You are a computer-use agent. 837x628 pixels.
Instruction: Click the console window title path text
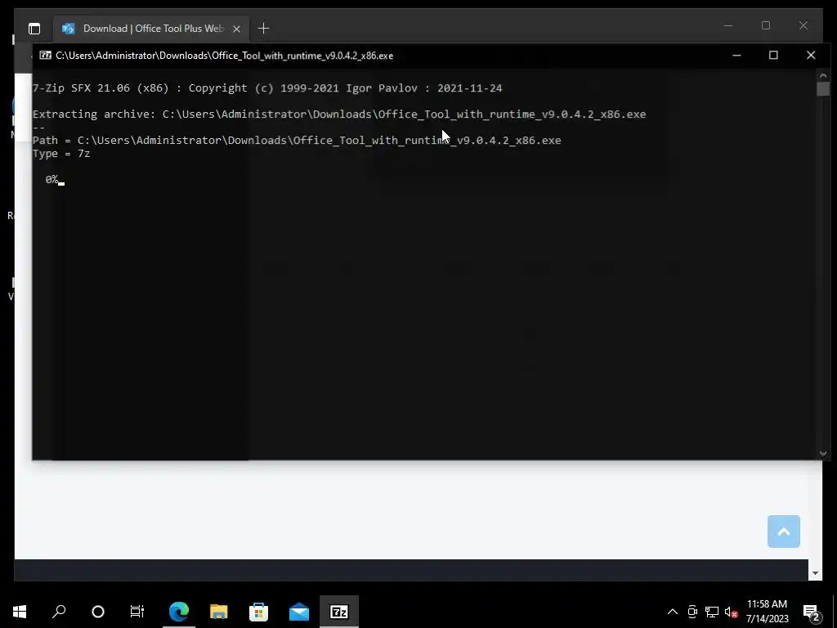[224, 56]
